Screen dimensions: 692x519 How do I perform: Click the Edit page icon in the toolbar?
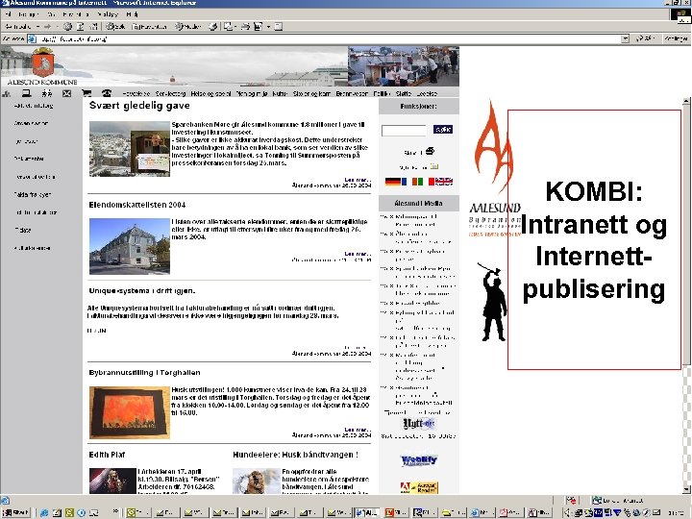click(x=259, y=27)
